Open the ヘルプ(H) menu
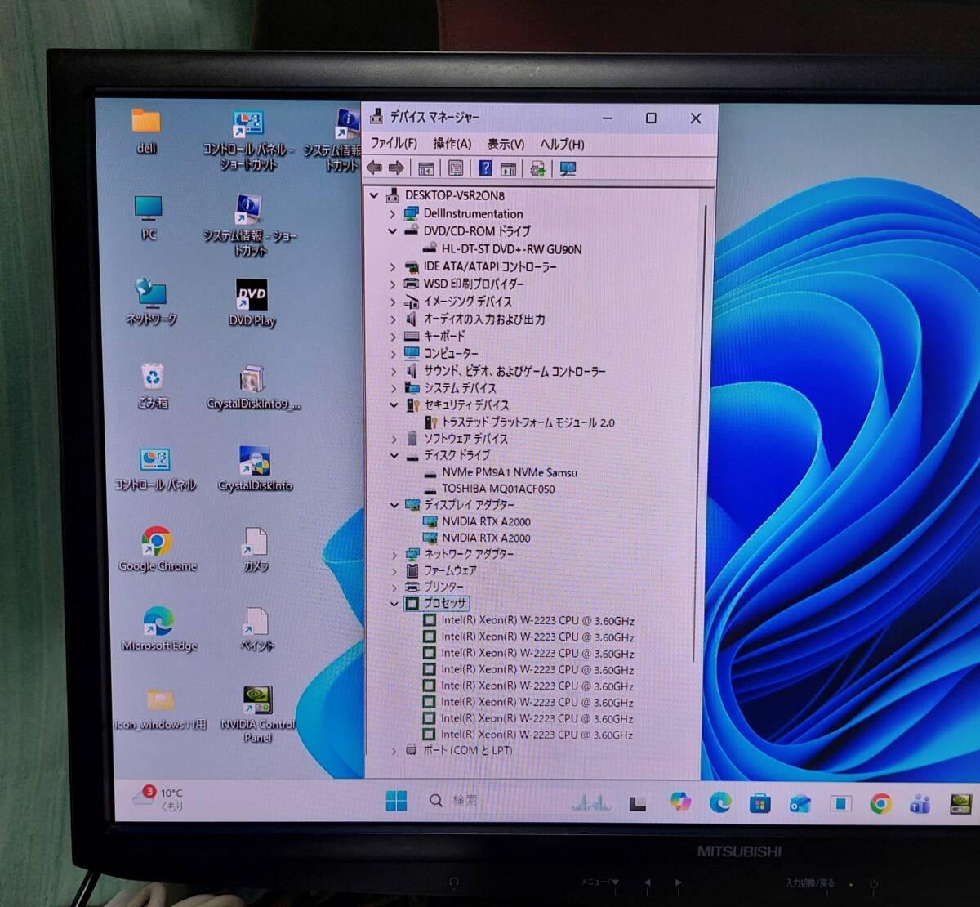 [x=562, y=144]
